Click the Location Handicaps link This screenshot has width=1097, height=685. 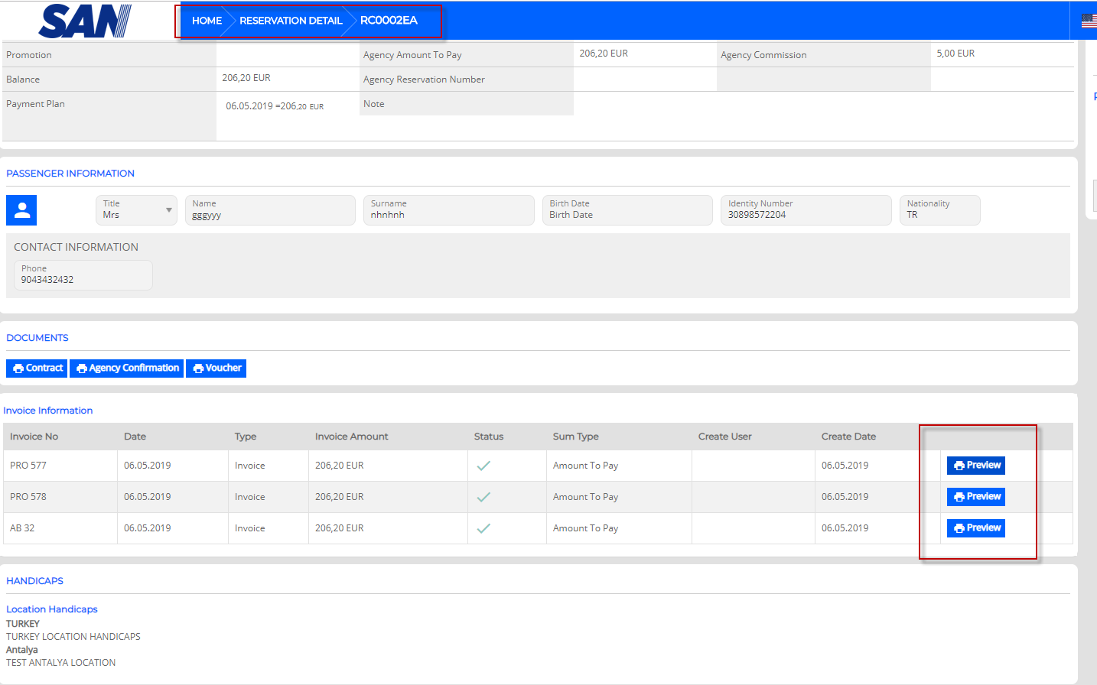click(x=52, y=609)
